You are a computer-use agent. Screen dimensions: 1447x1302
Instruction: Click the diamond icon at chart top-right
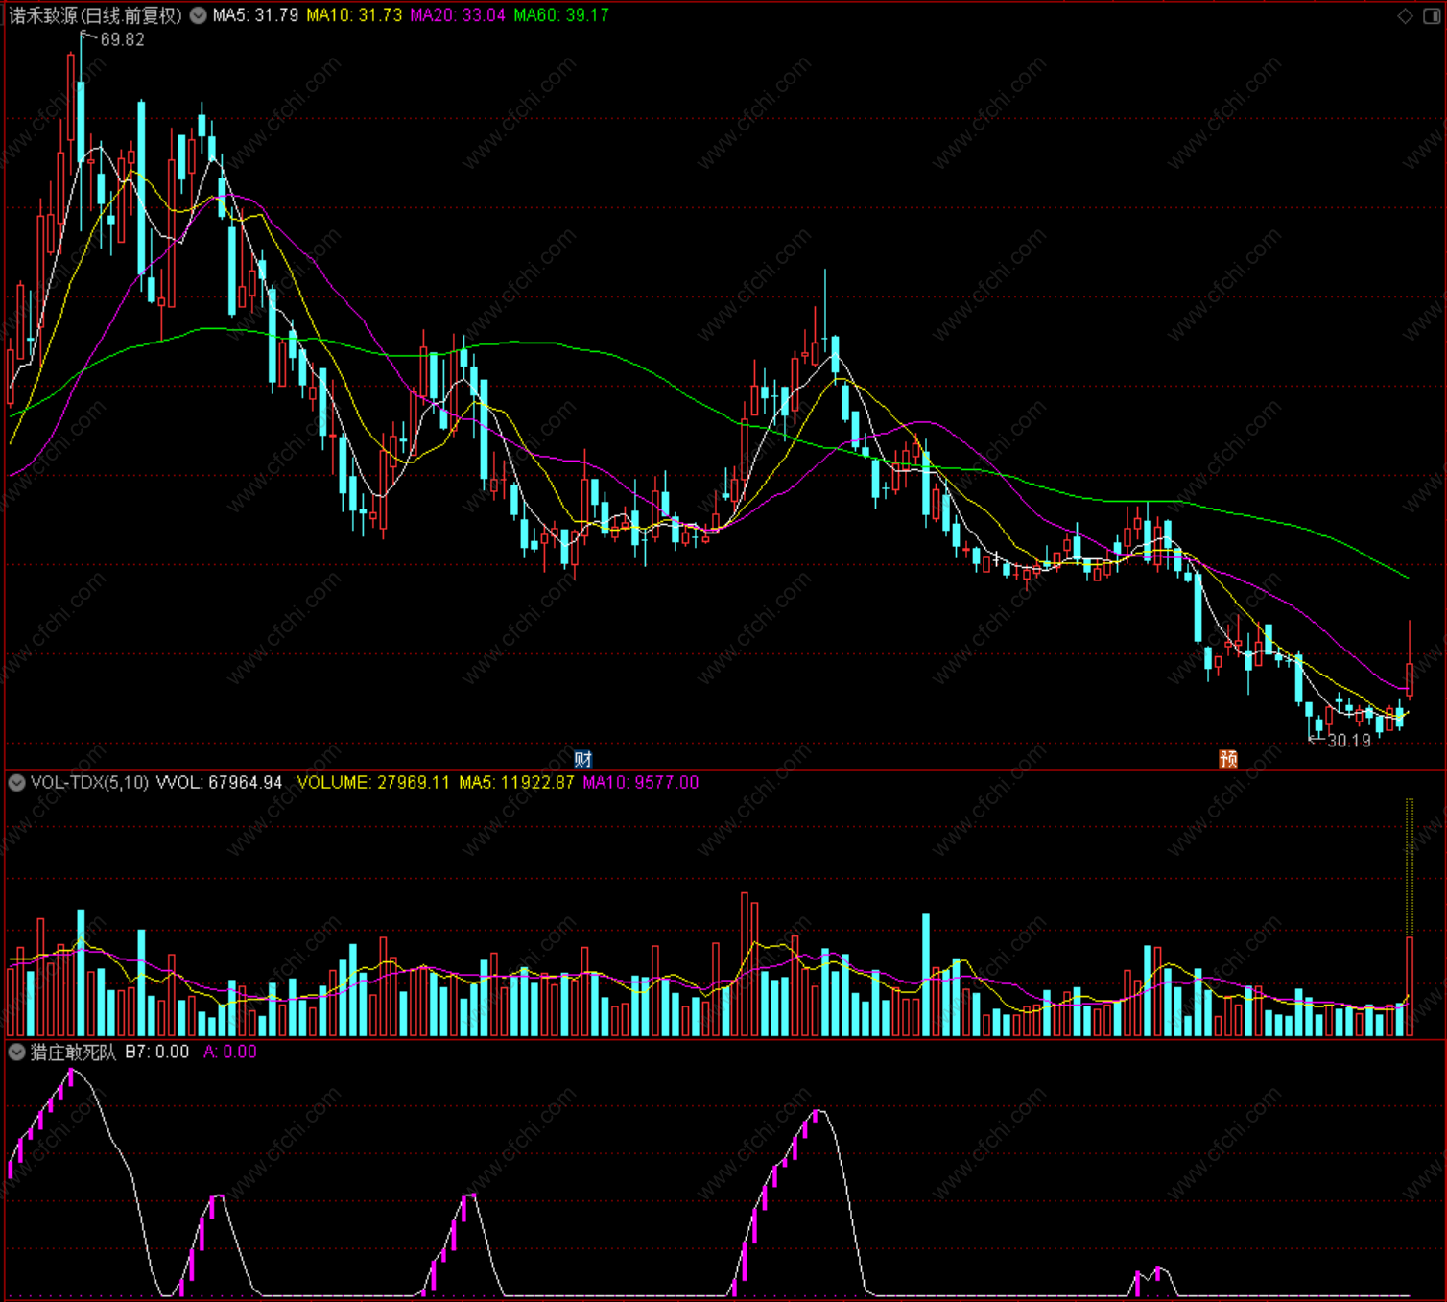[x=1405, y=15]
